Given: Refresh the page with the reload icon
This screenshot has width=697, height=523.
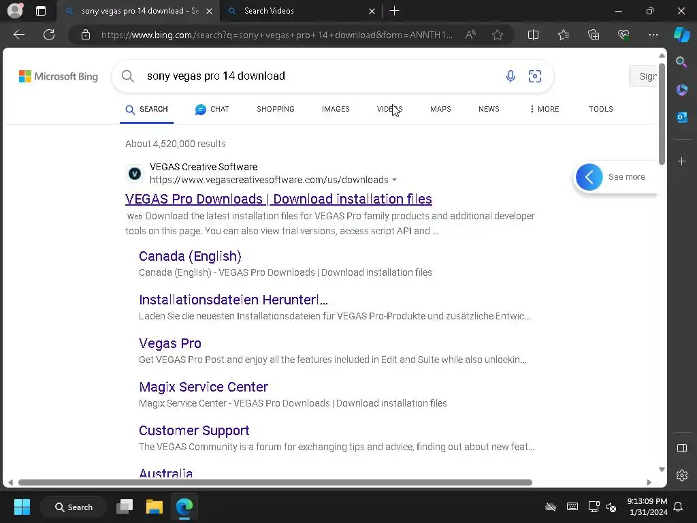Looking at the screenshot, I should [49, 35].
